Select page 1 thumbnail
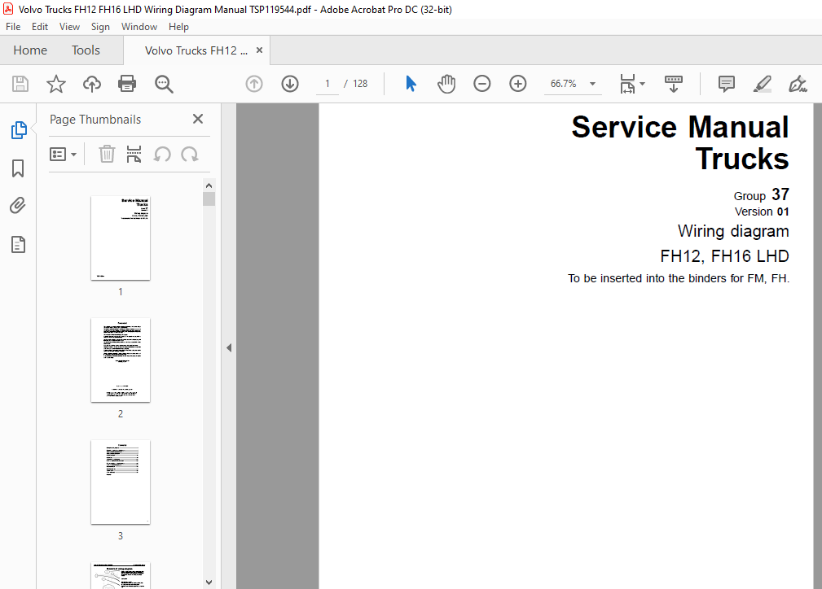The image size is (822, 589). (x=120, y=238)
